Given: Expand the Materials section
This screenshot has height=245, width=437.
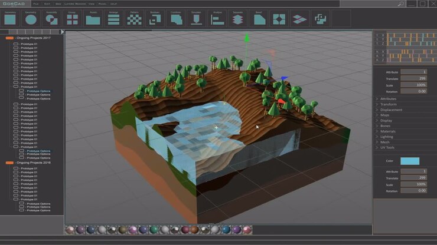Looking at the screenshot, I should pyautogui.click(x=386, y=131).
